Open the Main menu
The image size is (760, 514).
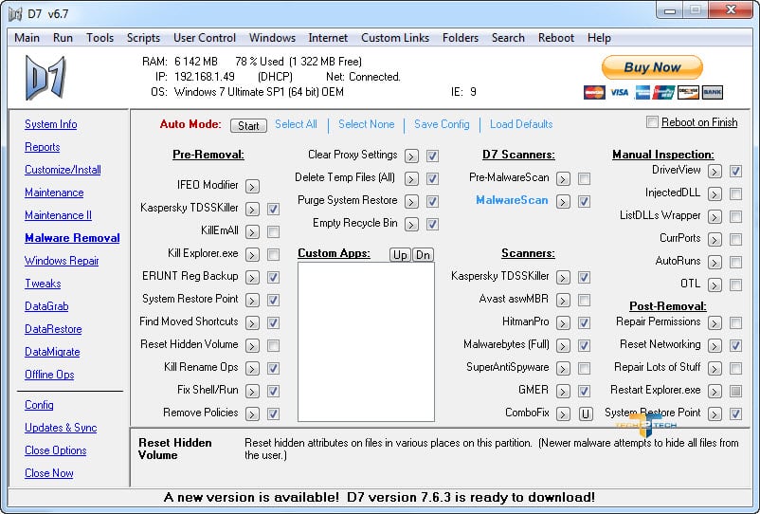click(x=27, y=38)
